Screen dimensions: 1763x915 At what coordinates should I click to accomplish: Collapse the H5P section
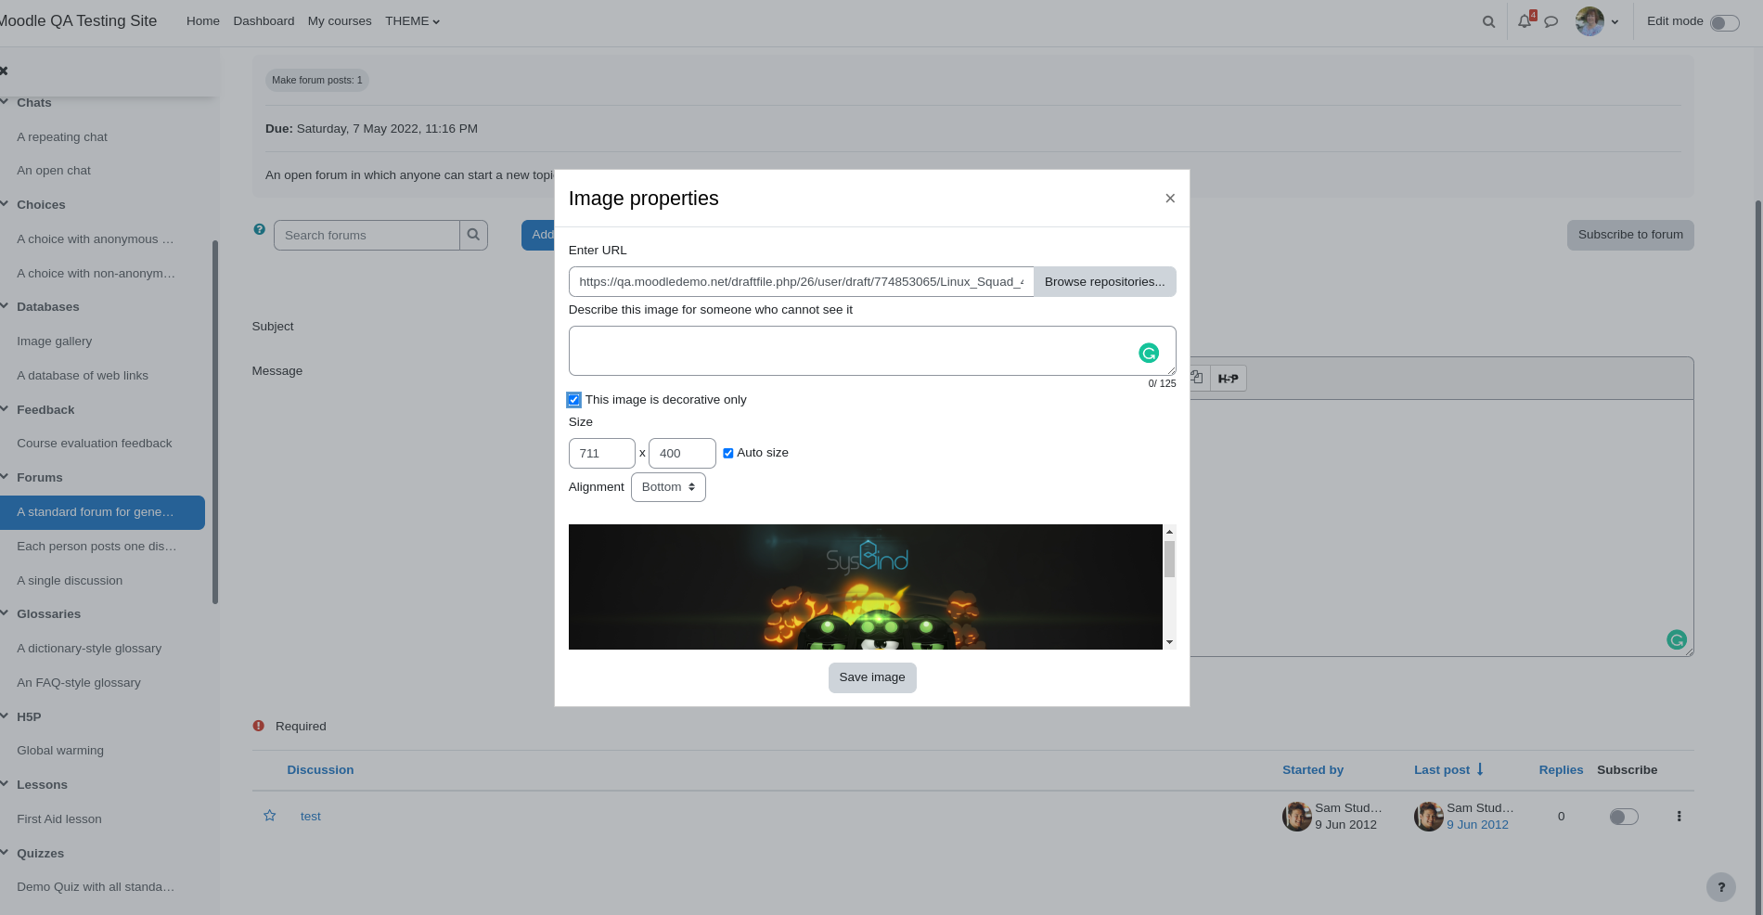pos(5,716)
